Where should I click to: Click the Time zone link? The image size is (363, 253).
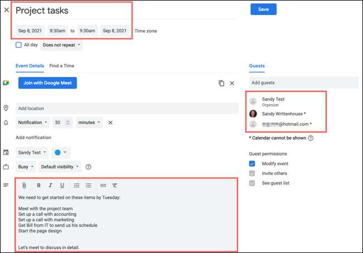146,31
